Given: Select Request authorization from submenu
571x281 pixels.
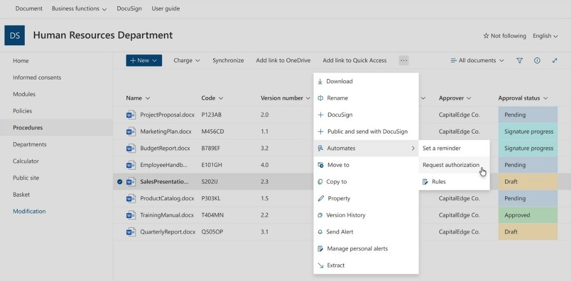Looking at the screenshot, I should pos(451,165).
